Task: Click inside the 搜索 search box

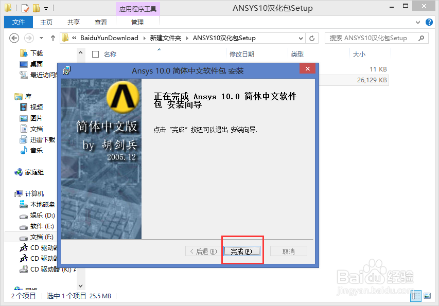Action: (376, 38)
